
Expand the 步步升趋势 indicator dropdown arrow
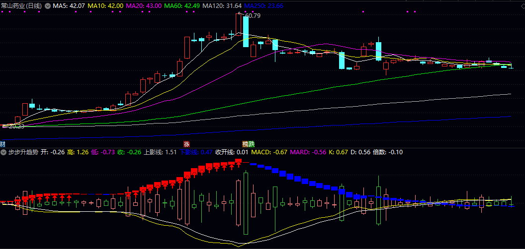pyautogui.click(x=3, y=152)
